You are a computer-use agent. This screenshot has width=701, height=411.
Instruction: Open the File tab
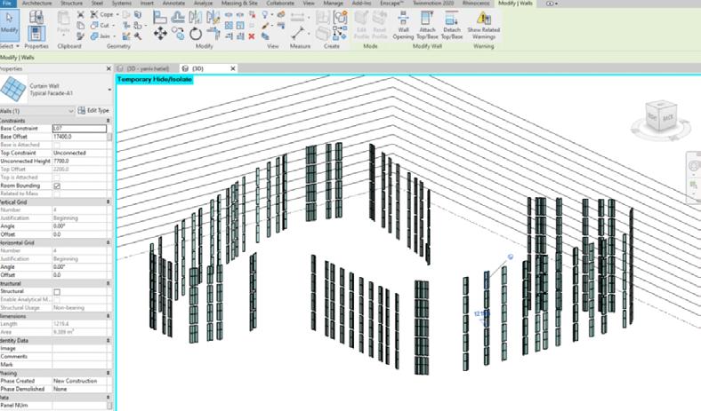(7, 4)
